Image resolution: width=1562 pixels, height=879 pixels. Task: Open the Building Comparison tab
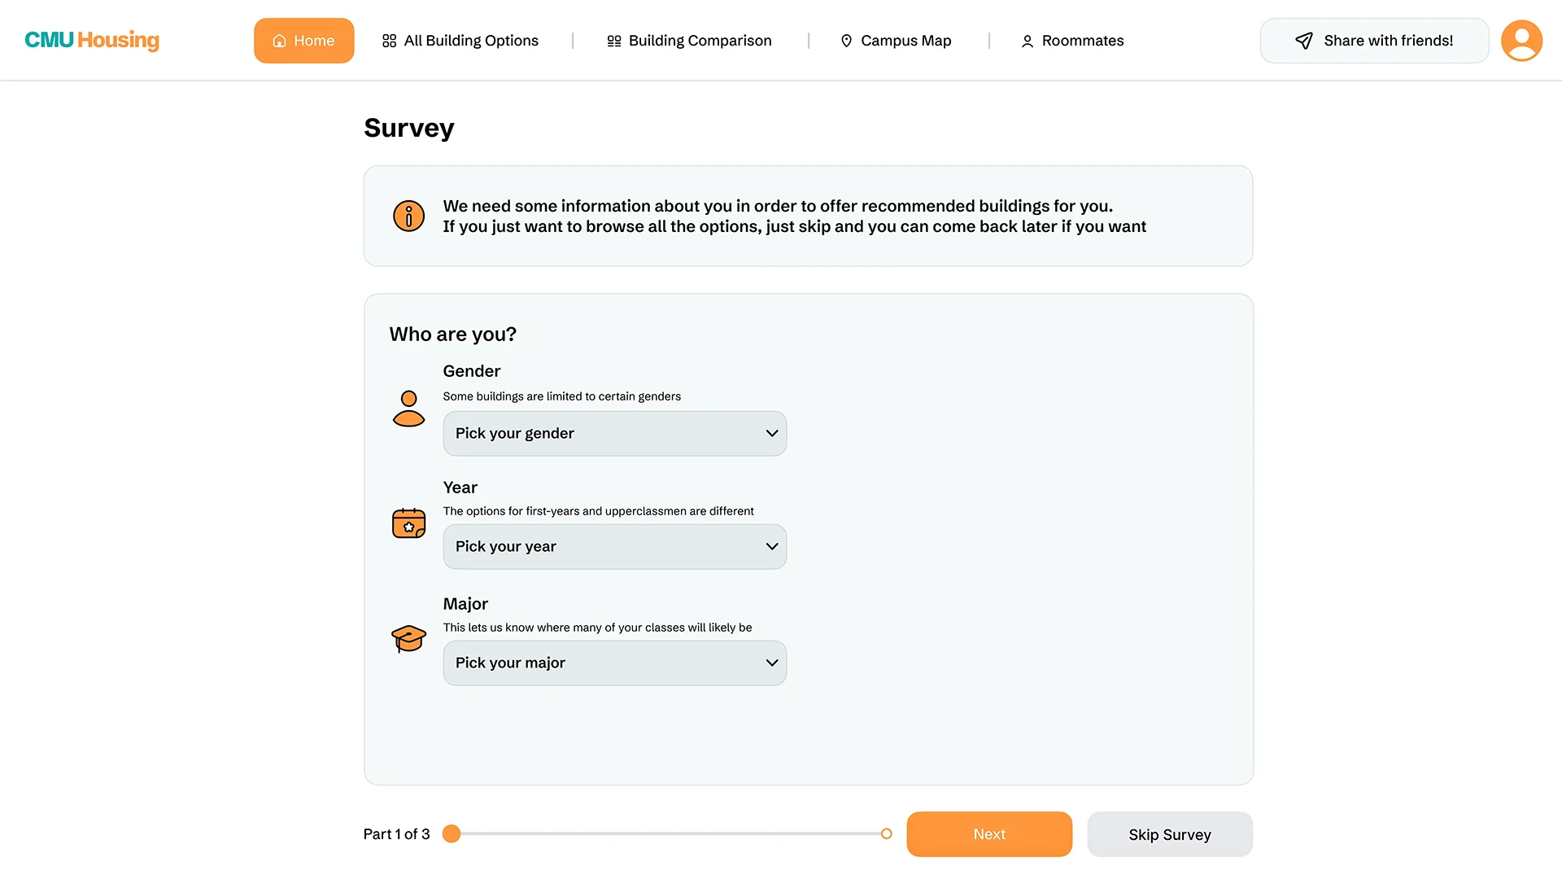[689, 41]
